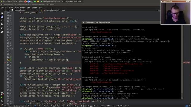The height and width of the screenshot is (107, 191).
Task: Open the Analyze menu
Action: point(23,7)
